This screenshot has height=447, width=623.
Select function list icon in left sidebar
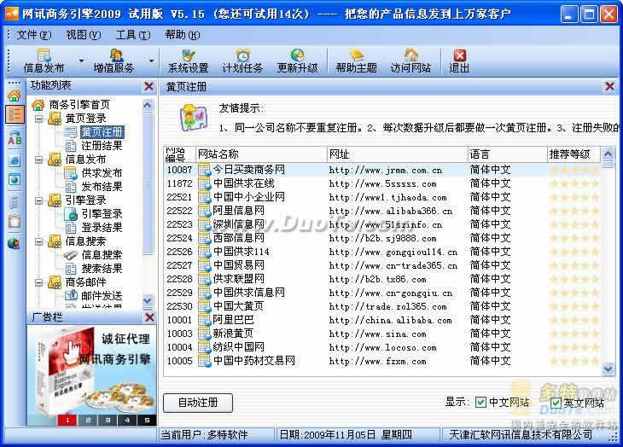point(15,114)
